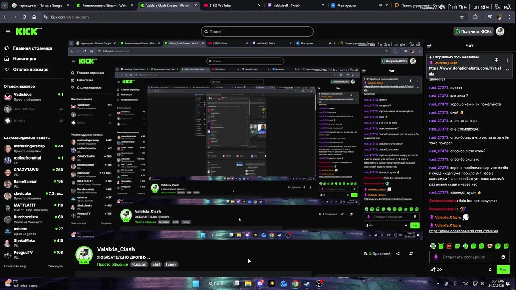The image size is (516, 290).
Task: Open system volume control in tray
Action: click(x=481, y=284)
